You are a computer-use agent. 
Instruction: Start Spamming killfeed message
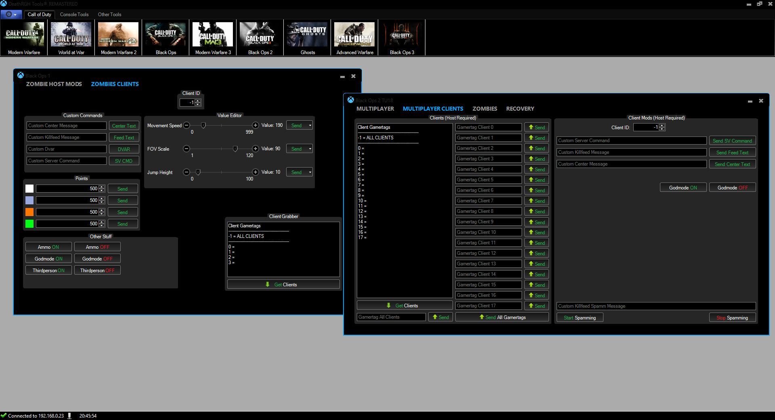click(580, 318)
